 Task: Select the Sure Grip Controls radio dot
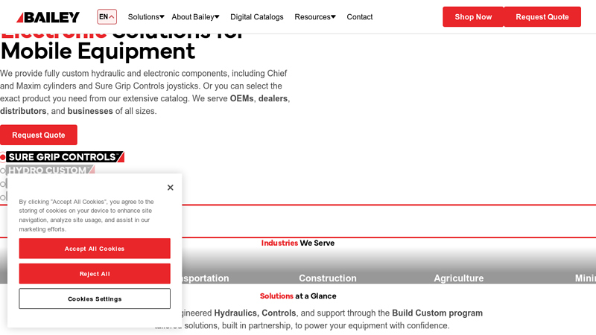point(3,157)
